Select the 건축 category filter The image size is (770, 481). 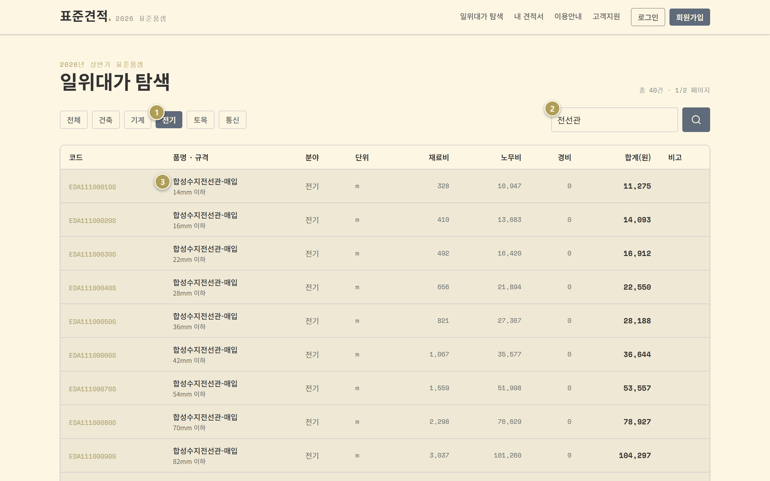106,120
